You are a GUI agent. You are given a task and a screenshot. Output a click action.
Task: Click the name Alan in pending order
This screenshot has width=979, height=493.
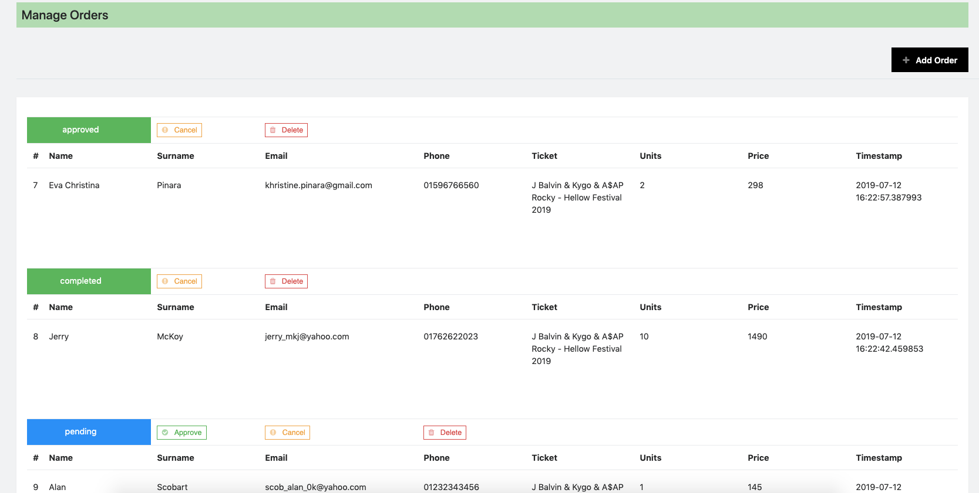tap(58, 487)
